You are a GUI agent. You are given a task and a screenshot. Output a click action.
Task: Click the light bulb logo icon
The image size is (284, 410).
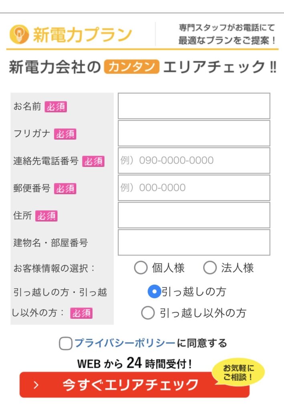click(19, 34)
